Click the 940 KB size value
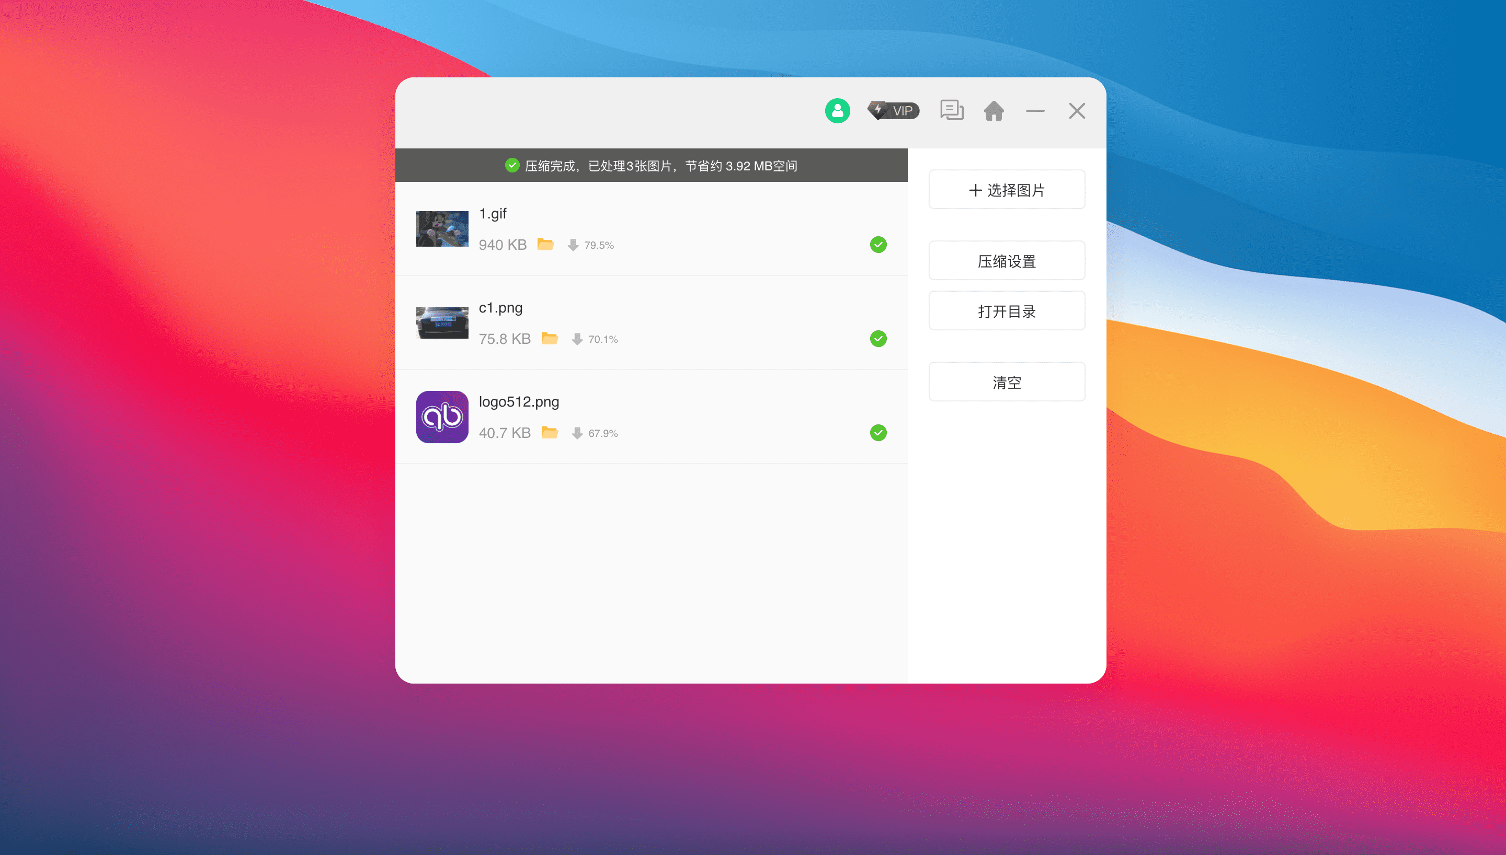The image size is (1506, 855). coord(503,245)
